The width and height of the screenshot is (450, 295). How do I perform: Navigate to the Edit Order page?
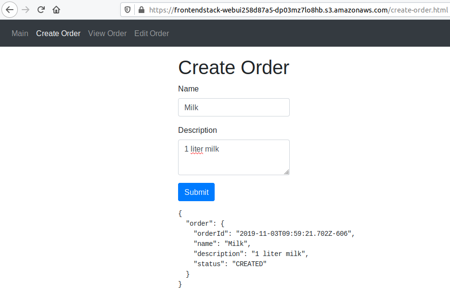152,33
